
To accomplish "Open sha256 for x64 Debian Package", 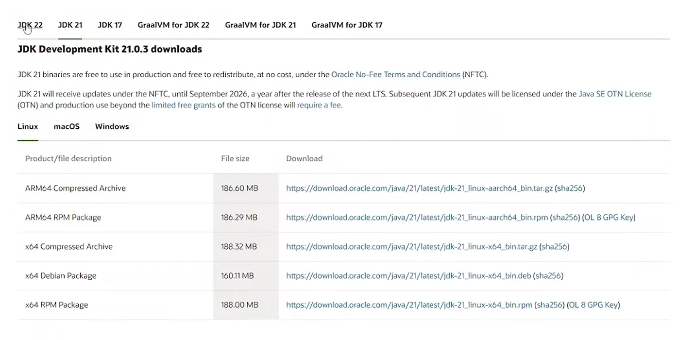I will point(548,276).
